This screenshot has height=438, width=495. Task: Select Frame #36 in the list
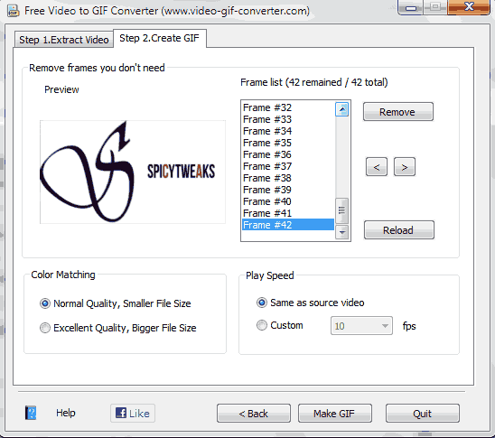288,154
